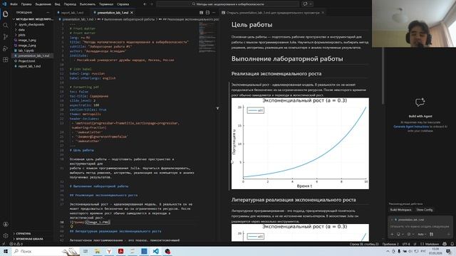The width and height of the screenshot is (456, 256).
Task: Click the command center search box
Action: [228, 4]
